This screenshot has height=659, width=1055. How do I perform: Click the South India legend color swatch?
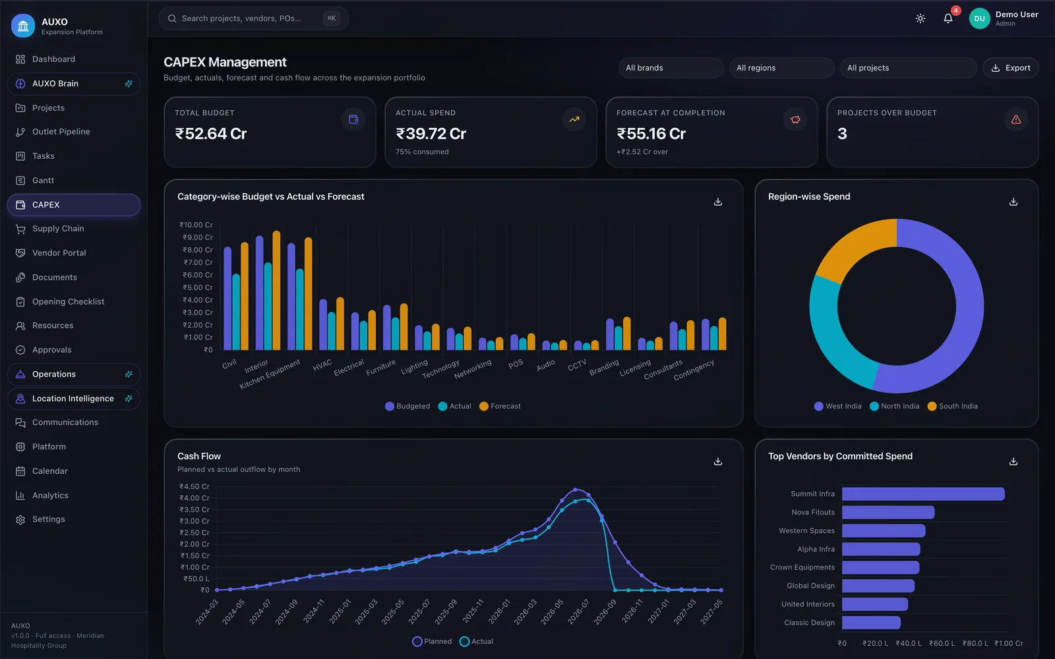coord(932,406)
